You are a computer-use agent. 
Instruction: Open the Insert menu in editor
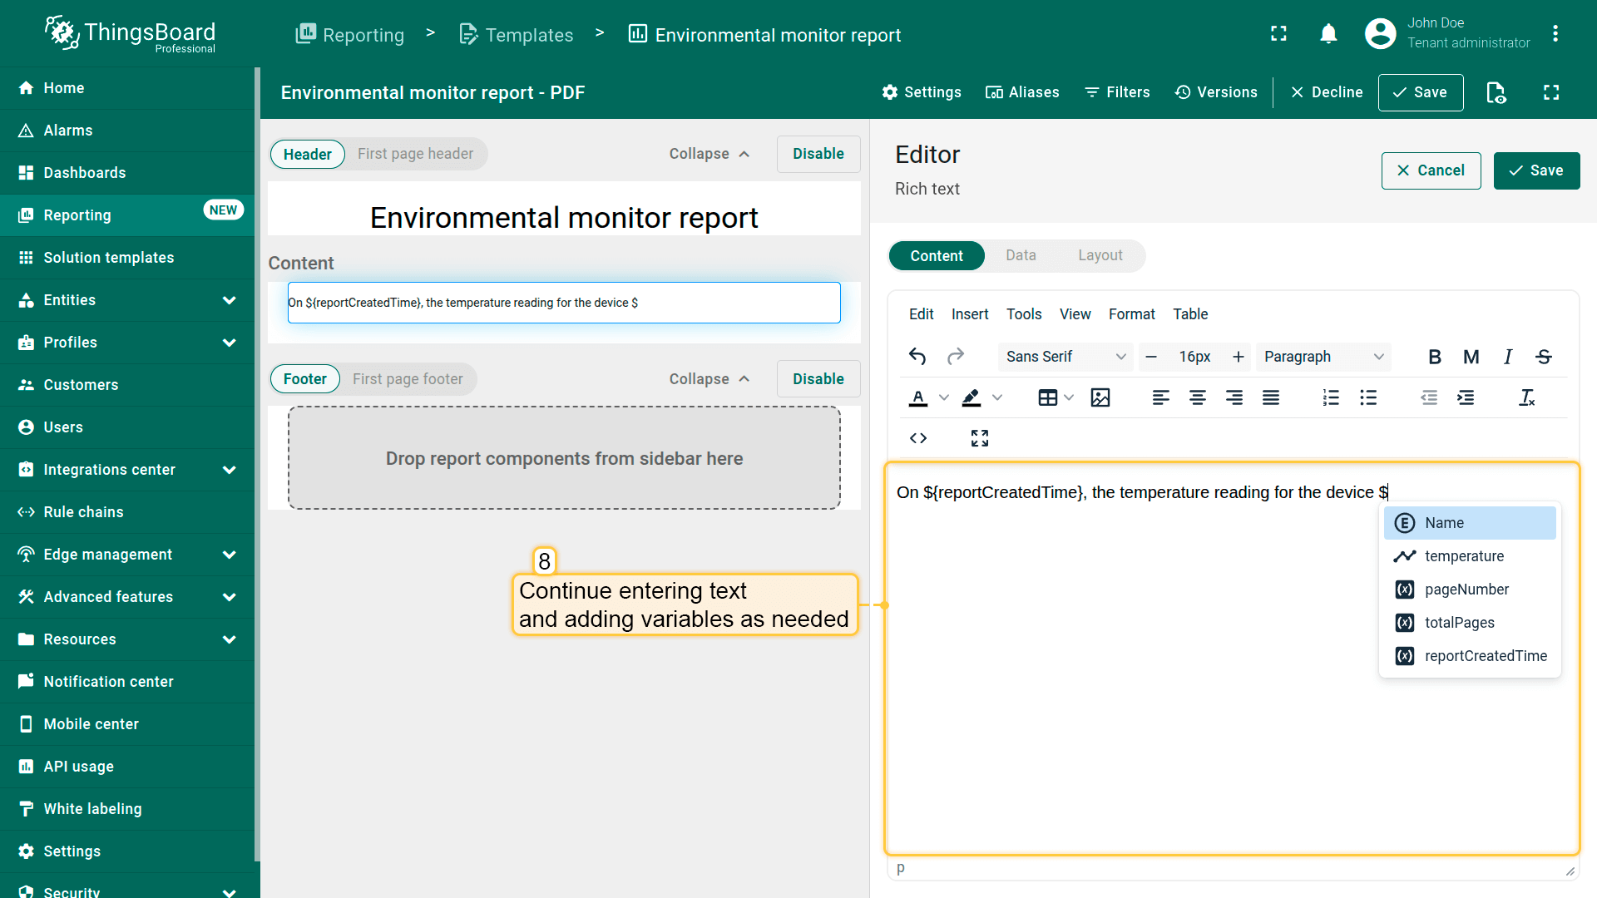point(970,314)
